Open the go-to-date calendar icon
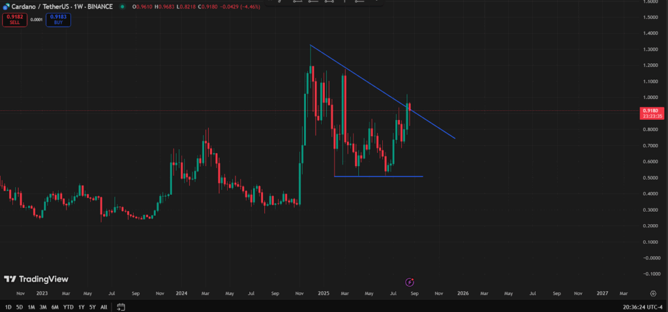 coord(121,307)
